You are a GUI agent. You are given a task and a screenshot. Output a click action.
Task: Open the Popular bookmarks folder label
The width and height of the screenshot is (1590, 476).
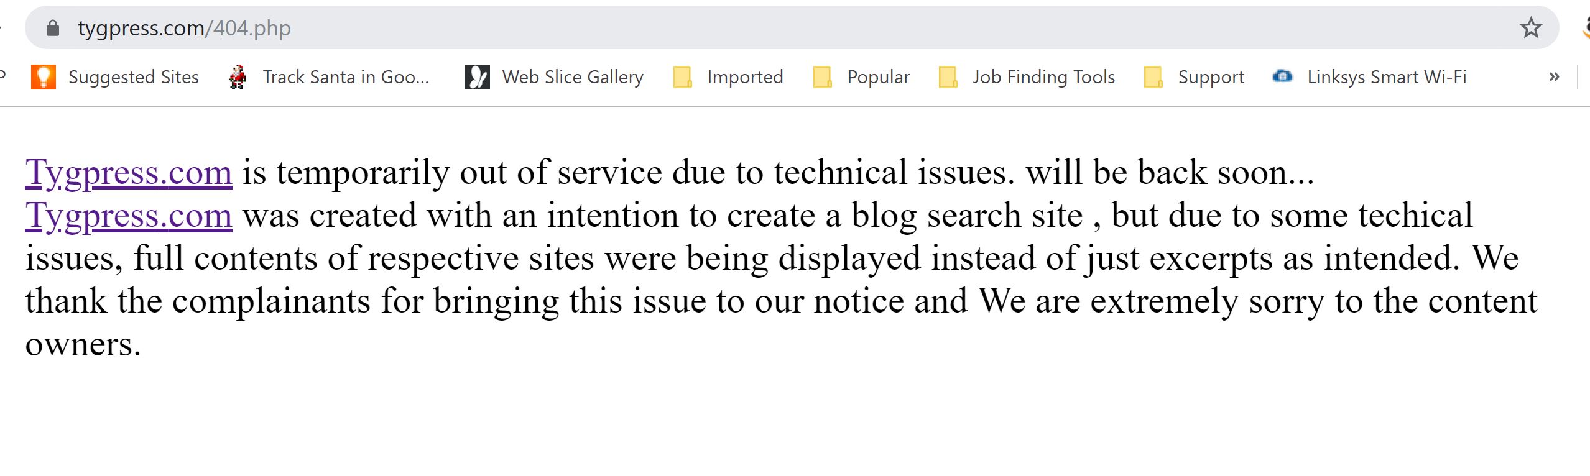878,77
